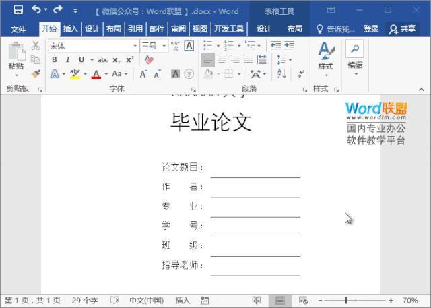Open Change Case Aa menu
The width and height of the screenshot is (431, 308).
pos(119,74)
